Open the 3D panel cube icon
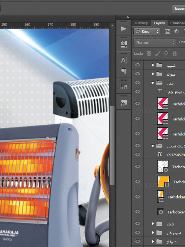 tap(124, 44)
